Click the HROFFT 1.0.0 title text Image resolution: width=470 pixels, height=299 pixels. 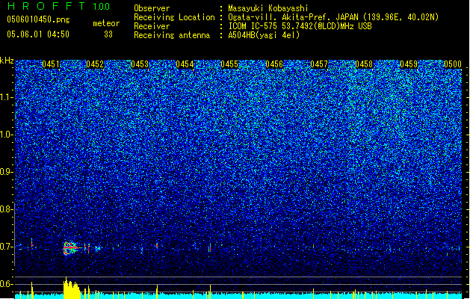(58, 6)
